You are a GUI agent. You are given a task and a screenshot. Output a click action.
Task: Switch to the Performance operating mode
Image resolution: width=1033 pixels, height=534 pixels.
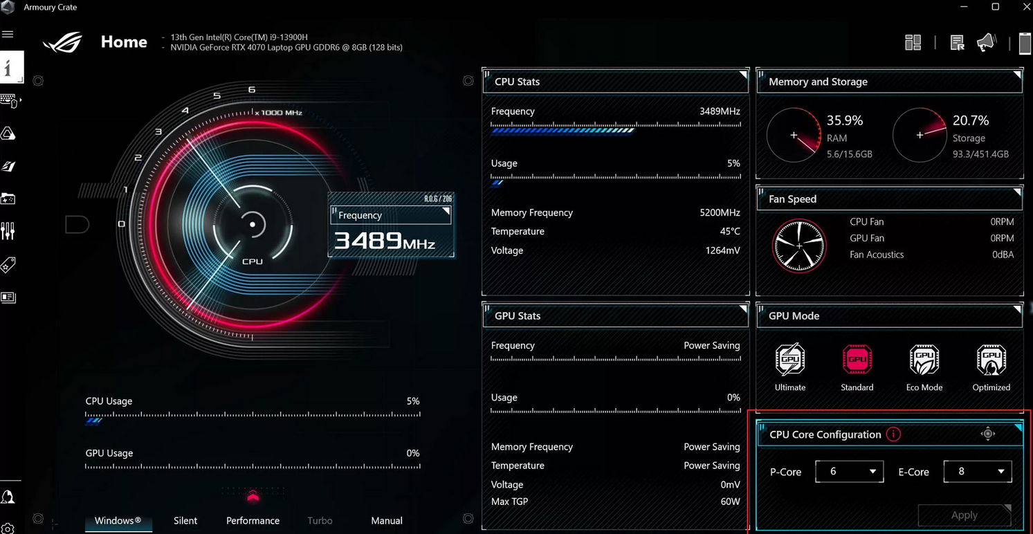point(253,521)
